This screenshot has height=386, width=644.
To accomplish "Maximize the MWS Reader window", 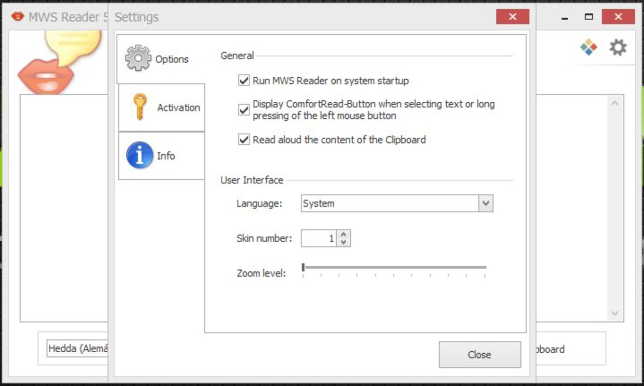I will pos(589,17).
